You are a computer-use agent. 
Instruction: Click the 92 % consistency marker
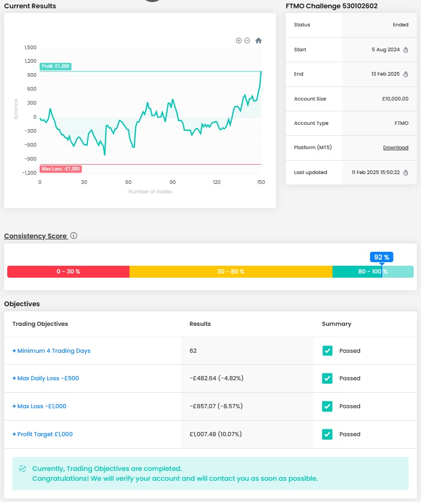tap(382, 257)
